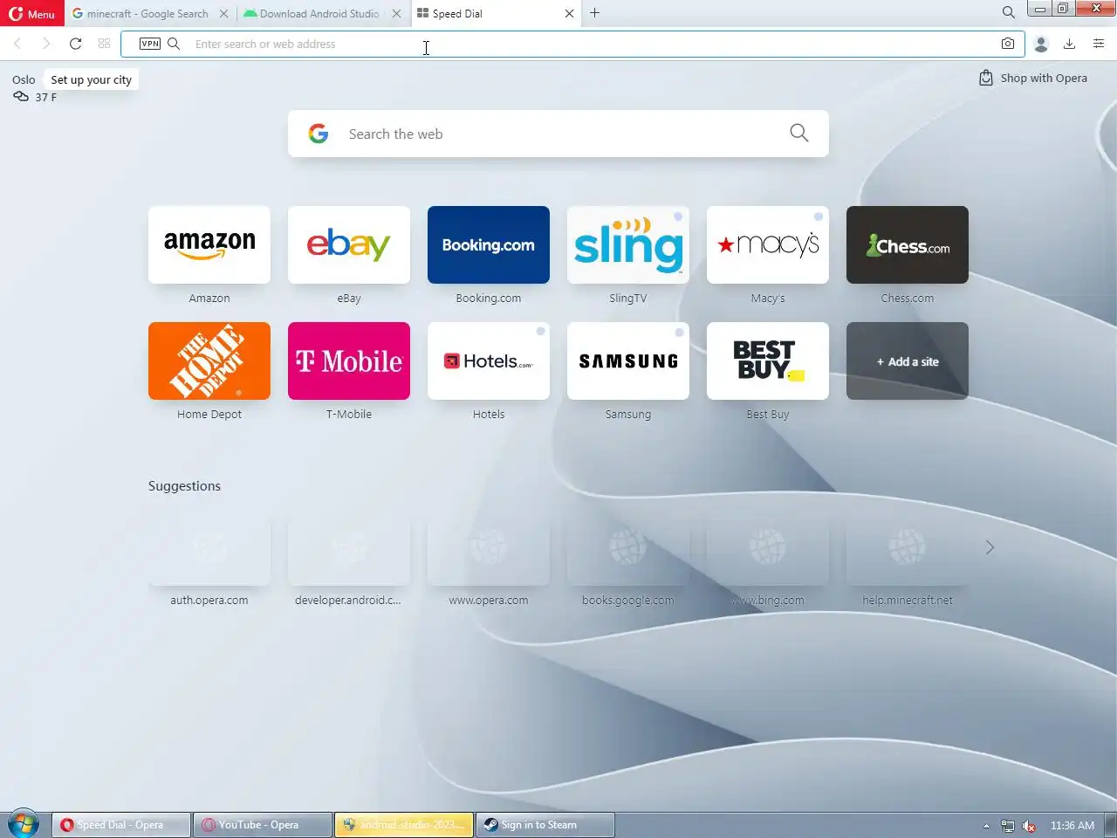Open the Easy Setup settings icon

(x=1099, y=44)
